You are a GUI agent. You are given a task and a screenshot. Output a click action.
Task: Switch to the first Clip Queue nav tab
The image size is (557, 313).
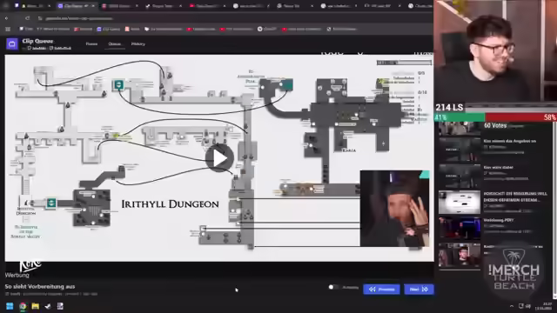click(x=91, y=44)
